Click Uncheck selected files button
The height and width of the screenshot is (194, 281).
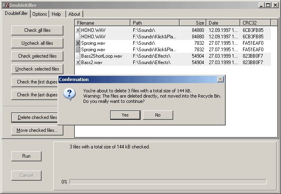click(37, 69)
